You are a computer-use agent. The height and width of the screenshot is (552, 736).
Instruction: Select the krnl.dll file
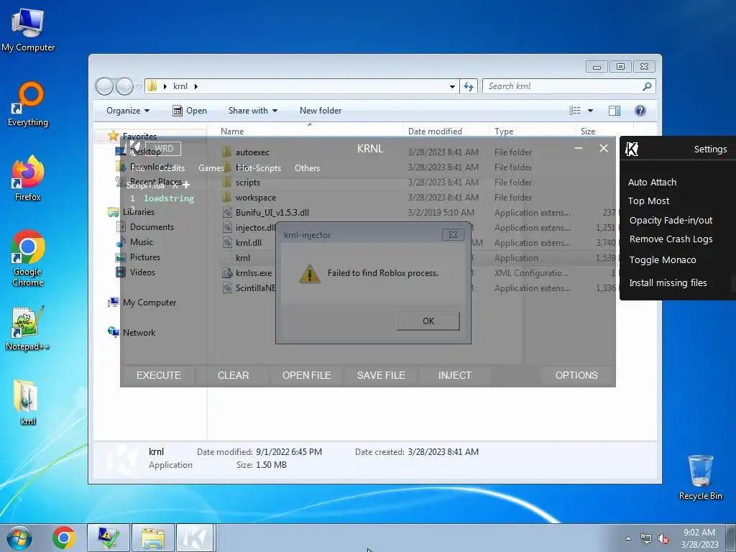click(x=248, y=243)
